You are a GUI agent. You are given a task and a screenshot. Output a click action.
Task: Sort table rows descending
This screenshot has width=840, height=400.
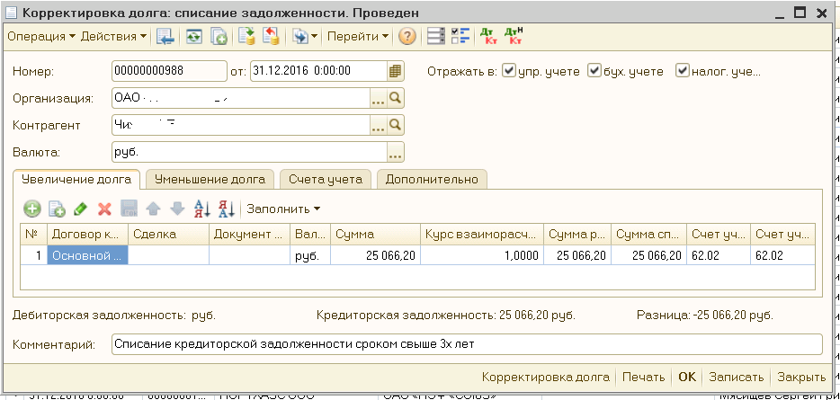point(226,209)
